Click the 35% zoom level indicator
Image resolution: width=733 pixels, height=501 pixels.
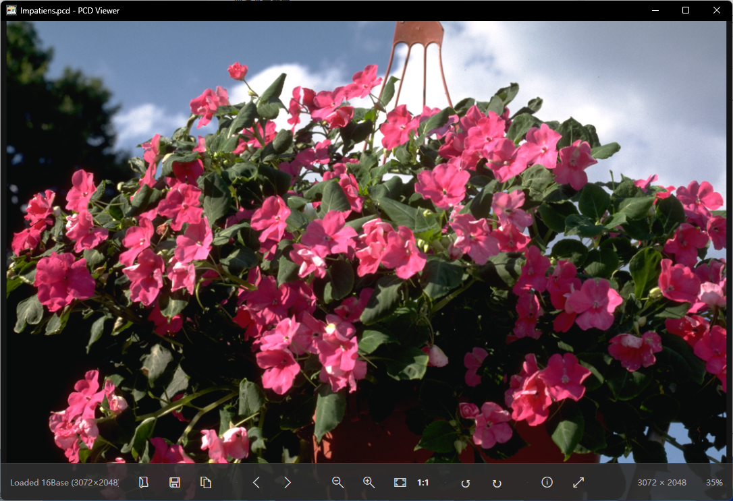pos(714,482)
